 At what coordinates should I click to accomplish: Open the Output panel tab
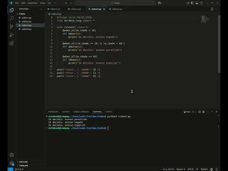coord(66,112)
